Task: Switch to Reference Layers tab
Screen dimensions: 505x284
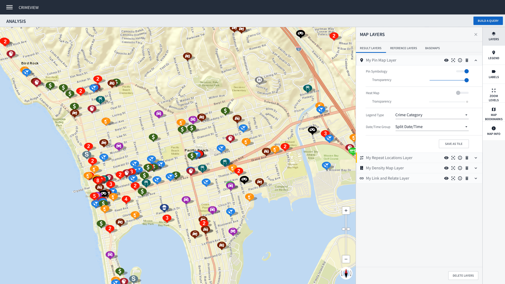Action: (x=403, y=48)
